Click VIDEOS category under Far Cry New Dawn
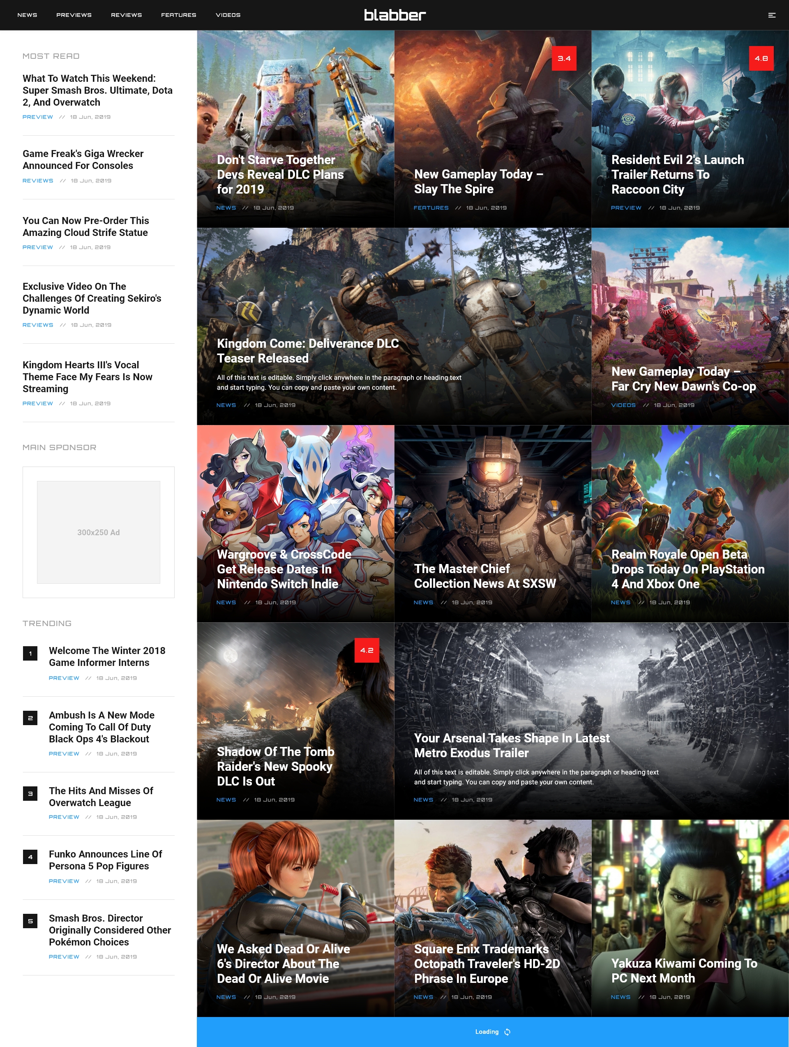 coord(623,405)
